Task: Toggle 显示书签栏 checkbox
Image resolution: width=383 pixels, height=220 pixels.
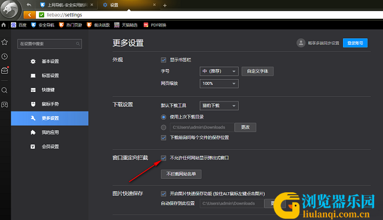Action: pos(164,60)
